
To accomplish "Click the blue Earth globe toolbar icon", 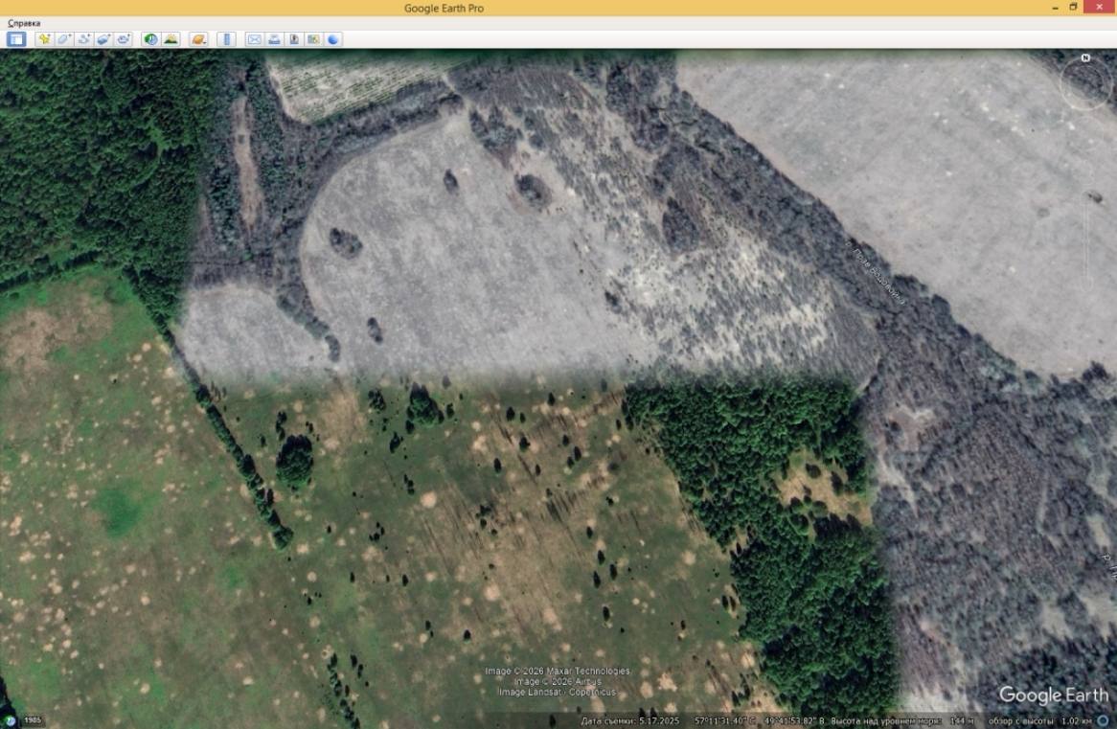I will (x=333, y=39).
